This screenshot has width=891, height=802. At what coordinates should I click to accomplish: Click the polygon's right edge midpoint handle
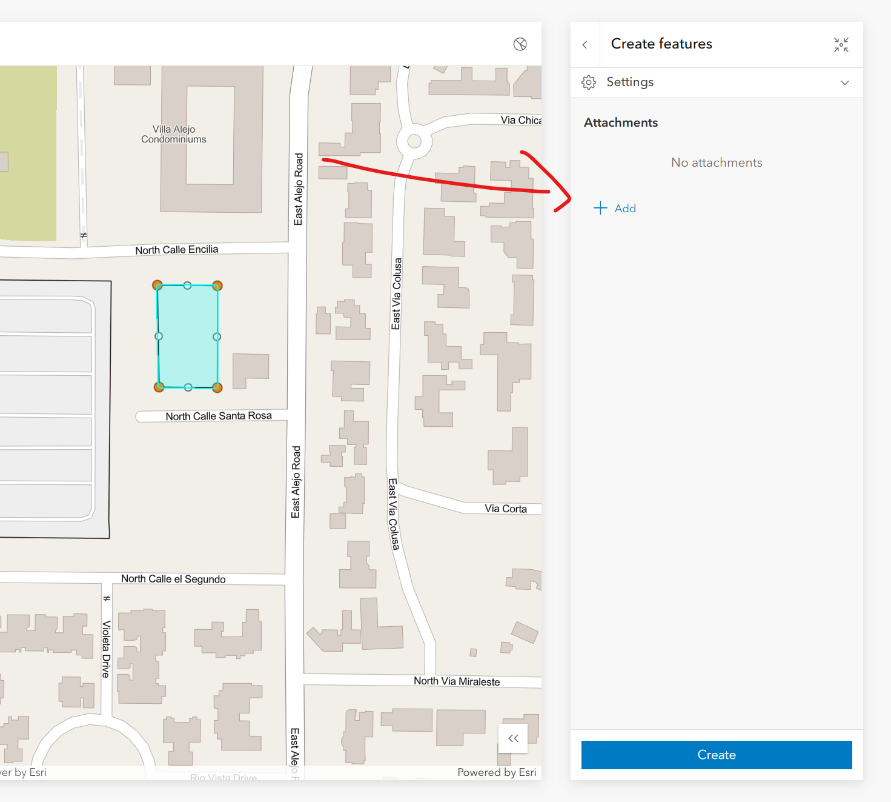[x=217, y=336]
